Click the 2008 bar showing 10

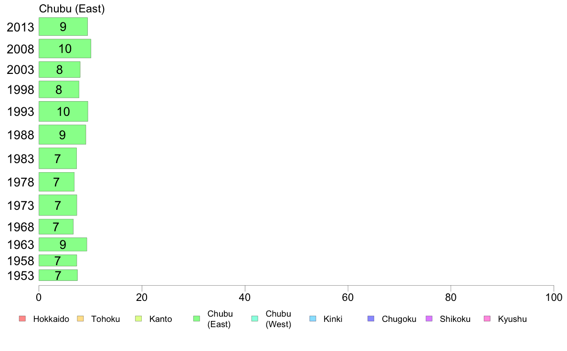click(x=65, y=49)
